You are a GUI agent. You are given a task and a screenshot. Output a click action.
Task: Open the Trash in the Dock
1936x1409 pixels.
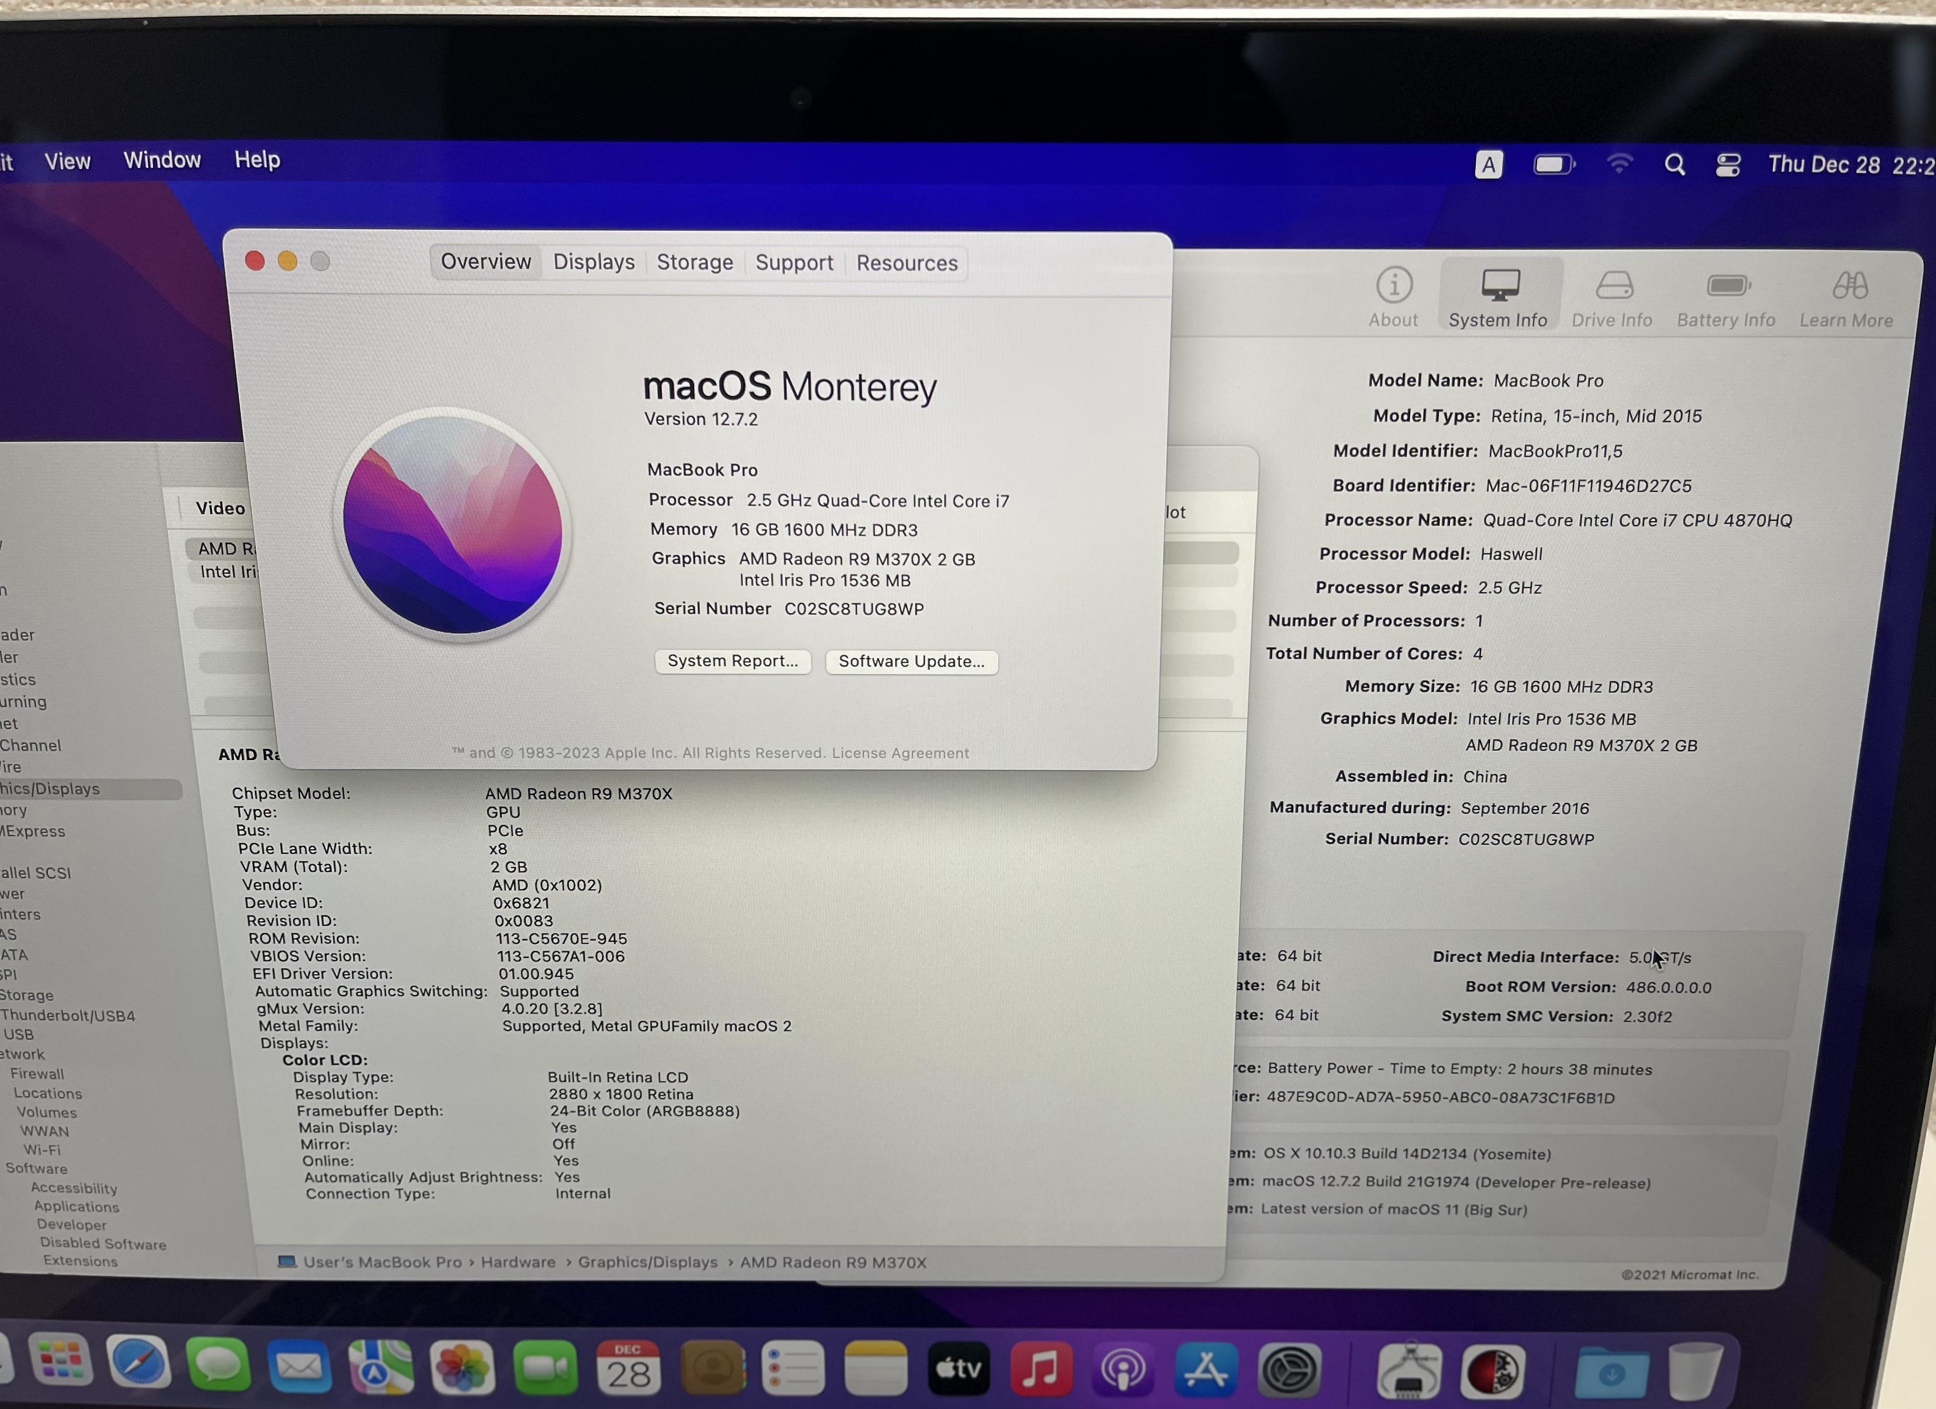[x=1695, y=1371]
